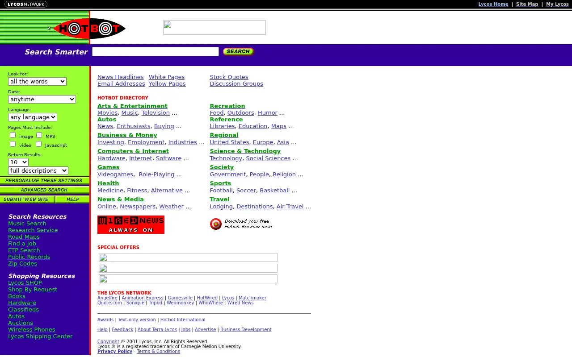Screen dimensions: 572x357
Task: Click the HotBot Browser download icon
Action: click(x=216, y=224)
